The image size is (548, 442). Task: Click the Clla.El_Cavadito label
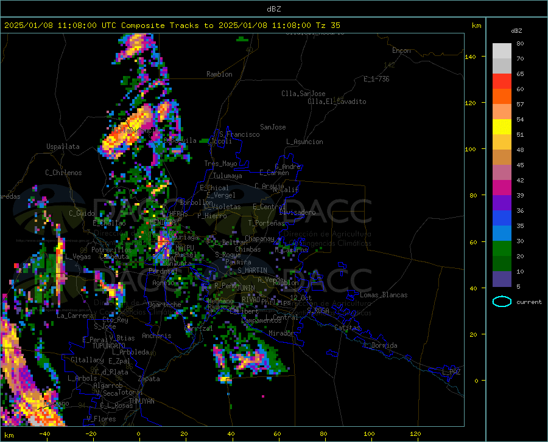point(337,102)
